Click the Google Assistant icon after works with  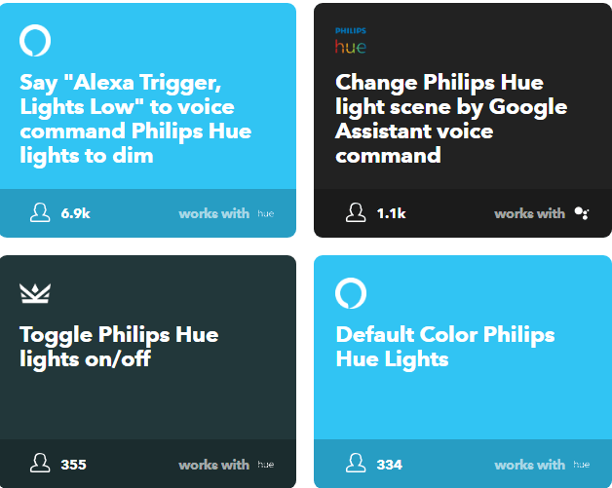pyautogui.click(x=582, y=213)
